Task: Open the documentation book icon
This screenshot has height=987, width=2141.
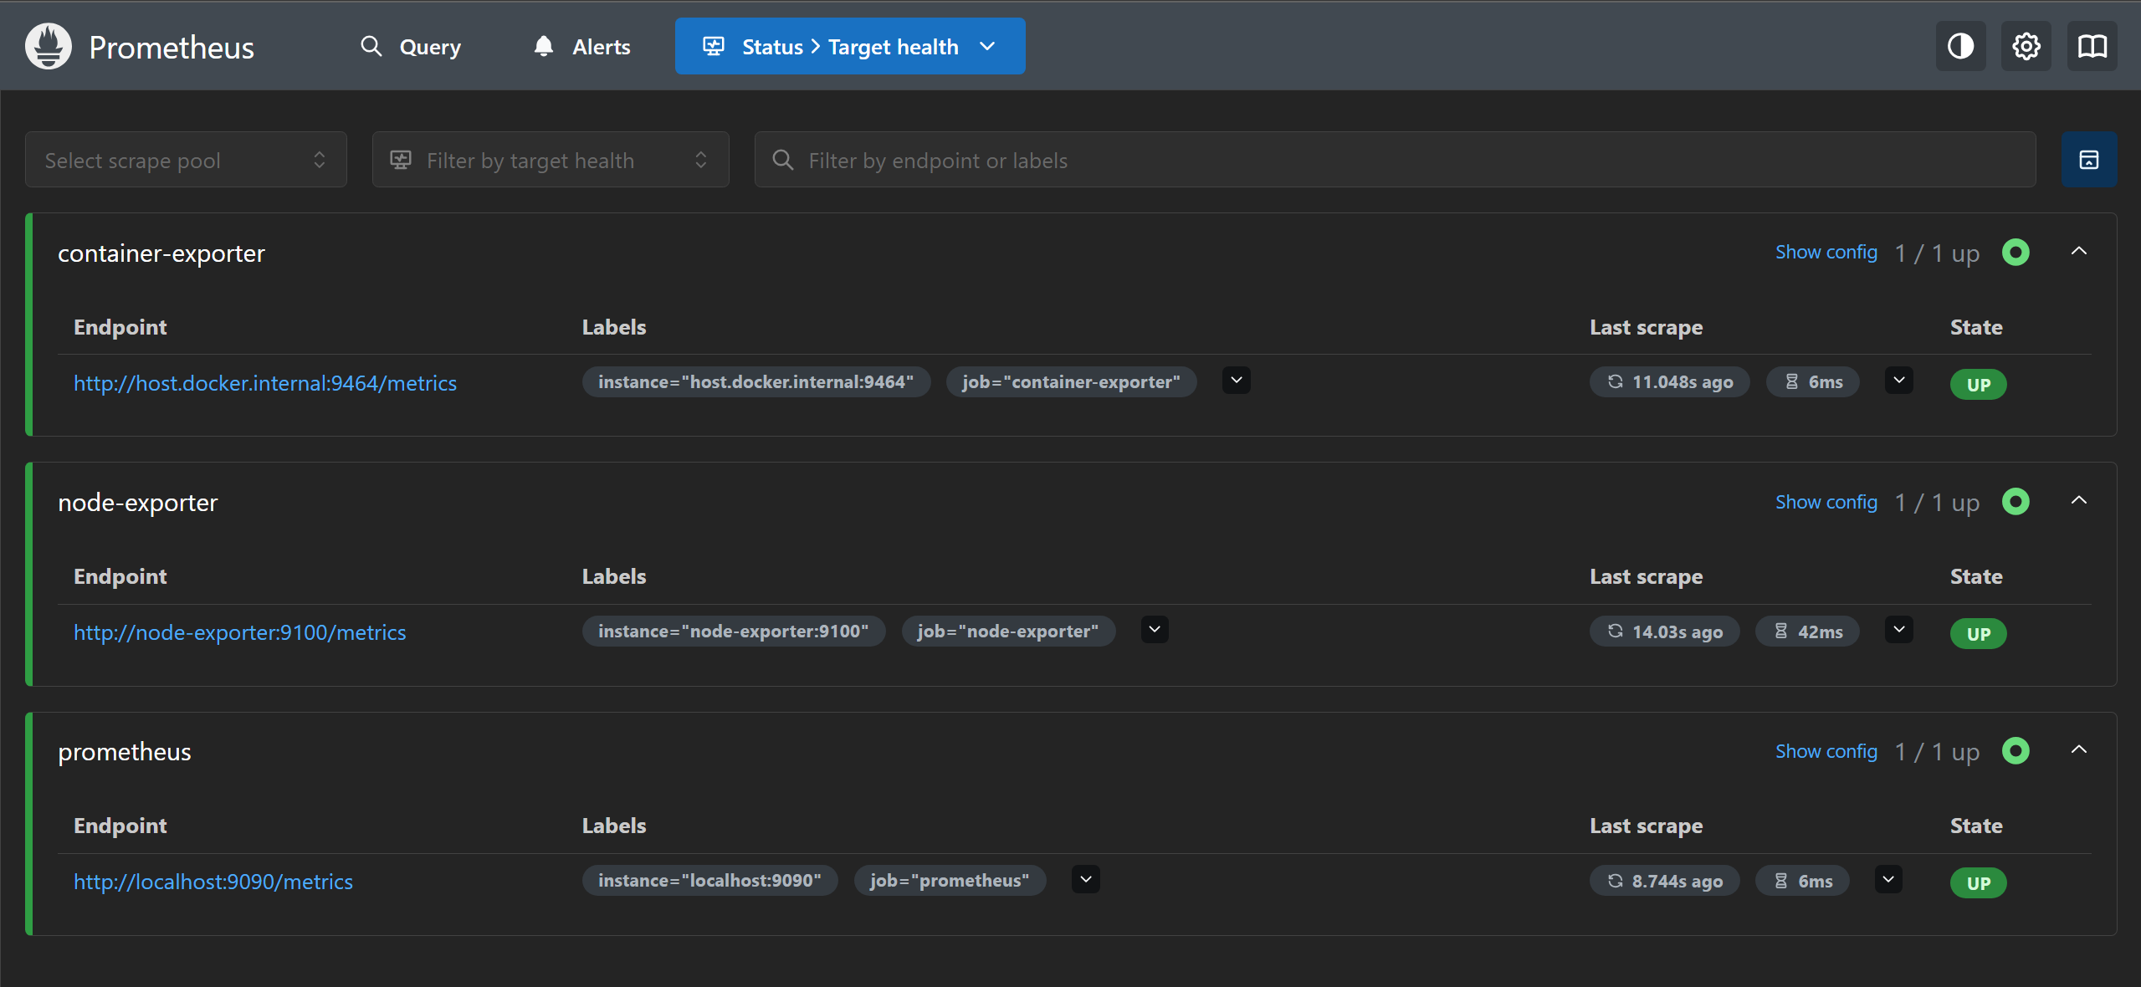Action: [2092, 46]
